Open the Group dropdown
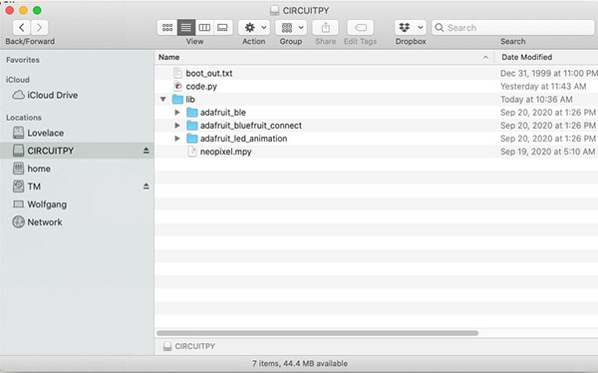This screenshot has width=598, height=373. (291, 28)
